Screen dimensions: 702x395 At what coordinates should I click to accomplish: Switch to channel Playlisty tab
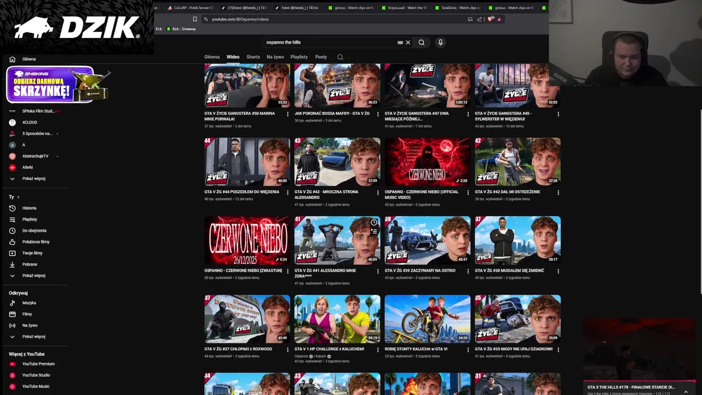tap(299, 57)
